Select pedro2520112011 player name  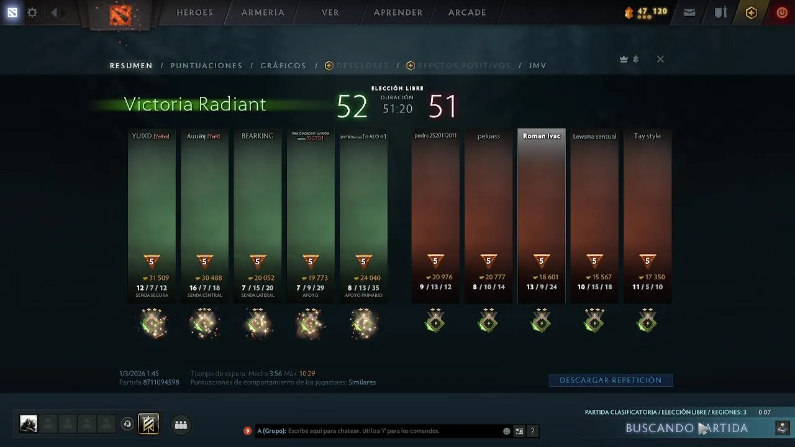pyautogui.click(x=435, y=136)
